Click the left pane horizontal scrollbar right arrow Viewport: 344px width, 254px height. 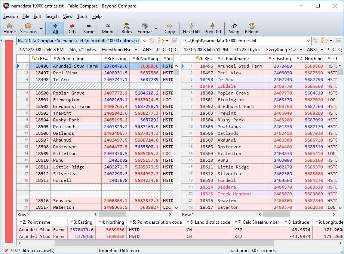[170, 214]
